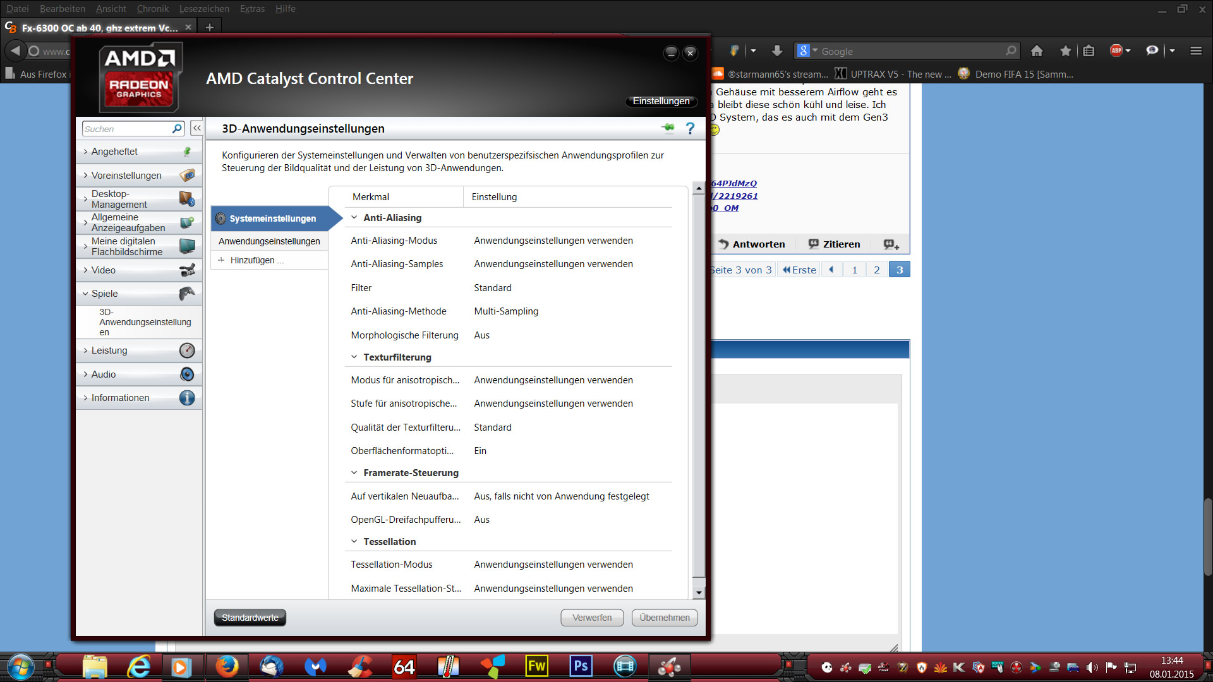Launch Photoshop from the taskbar
1213x682 pixels.
[581, 666]
